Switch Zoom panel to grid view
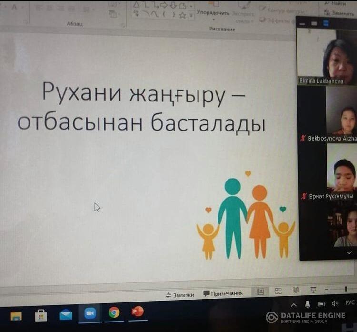 point(326,23)
